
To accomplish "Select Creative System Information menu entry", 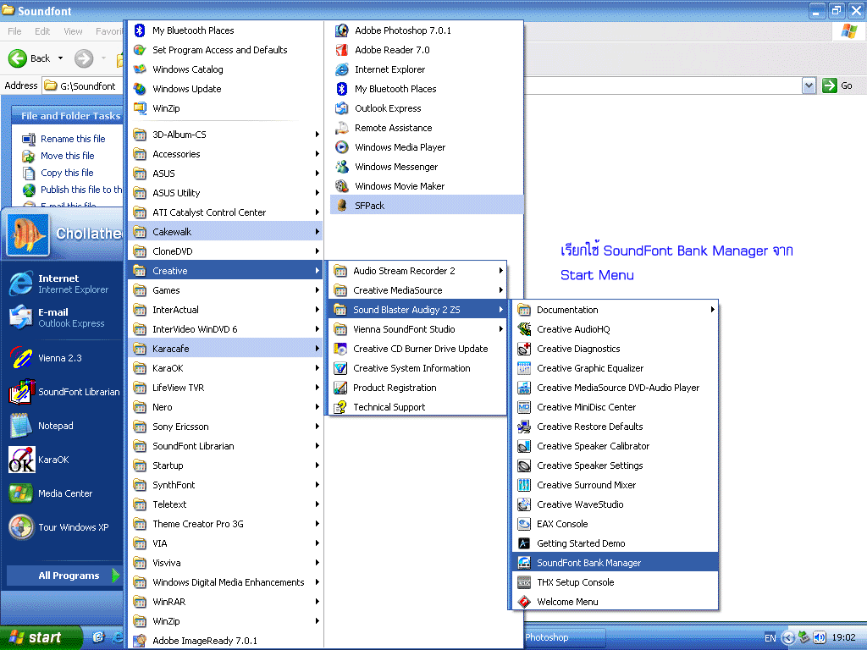I will tap(417, 368).
